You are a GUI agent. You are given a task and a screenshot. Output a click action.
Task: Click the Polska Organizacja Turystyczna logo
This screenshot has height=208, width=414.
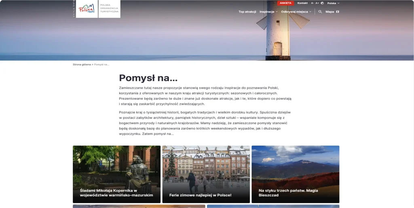(109, 8)
